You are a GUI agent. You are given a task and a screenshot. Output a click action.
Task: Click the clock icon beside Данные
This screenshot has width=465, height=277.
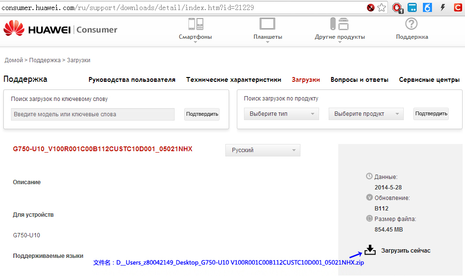coord(369,176)
